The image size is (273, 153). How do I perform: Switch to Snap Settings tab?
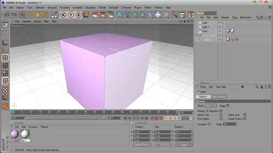(x=219, y=97)
